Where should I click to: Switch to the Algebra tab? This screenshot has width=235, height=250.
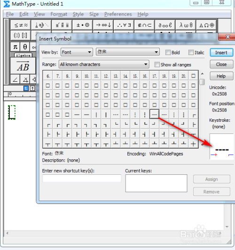coord(23,55)
